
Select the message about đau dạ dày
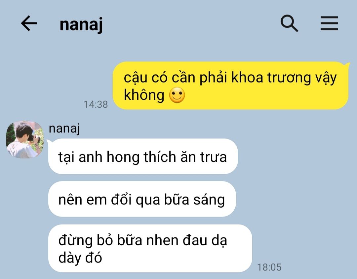click(150, 248)
